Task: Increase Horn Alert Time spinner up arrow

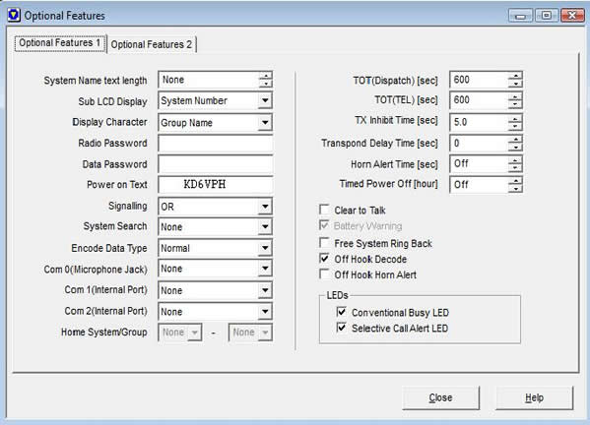Action: (515, 160)
